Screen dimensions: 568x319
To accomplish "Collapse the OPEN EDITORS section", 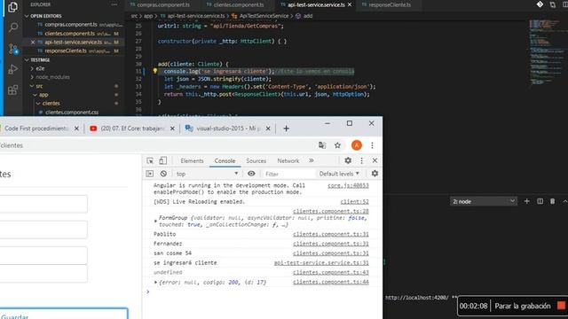I will click(27, 16).
